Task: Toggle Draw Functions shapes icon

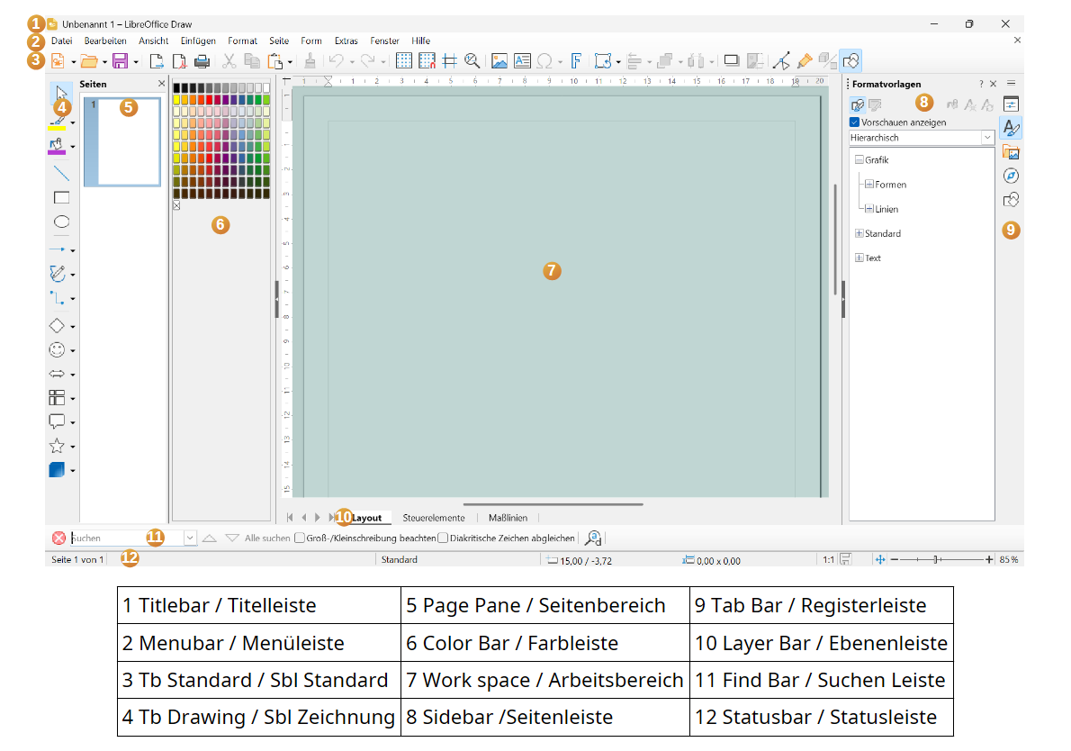Action: (851, 61)
